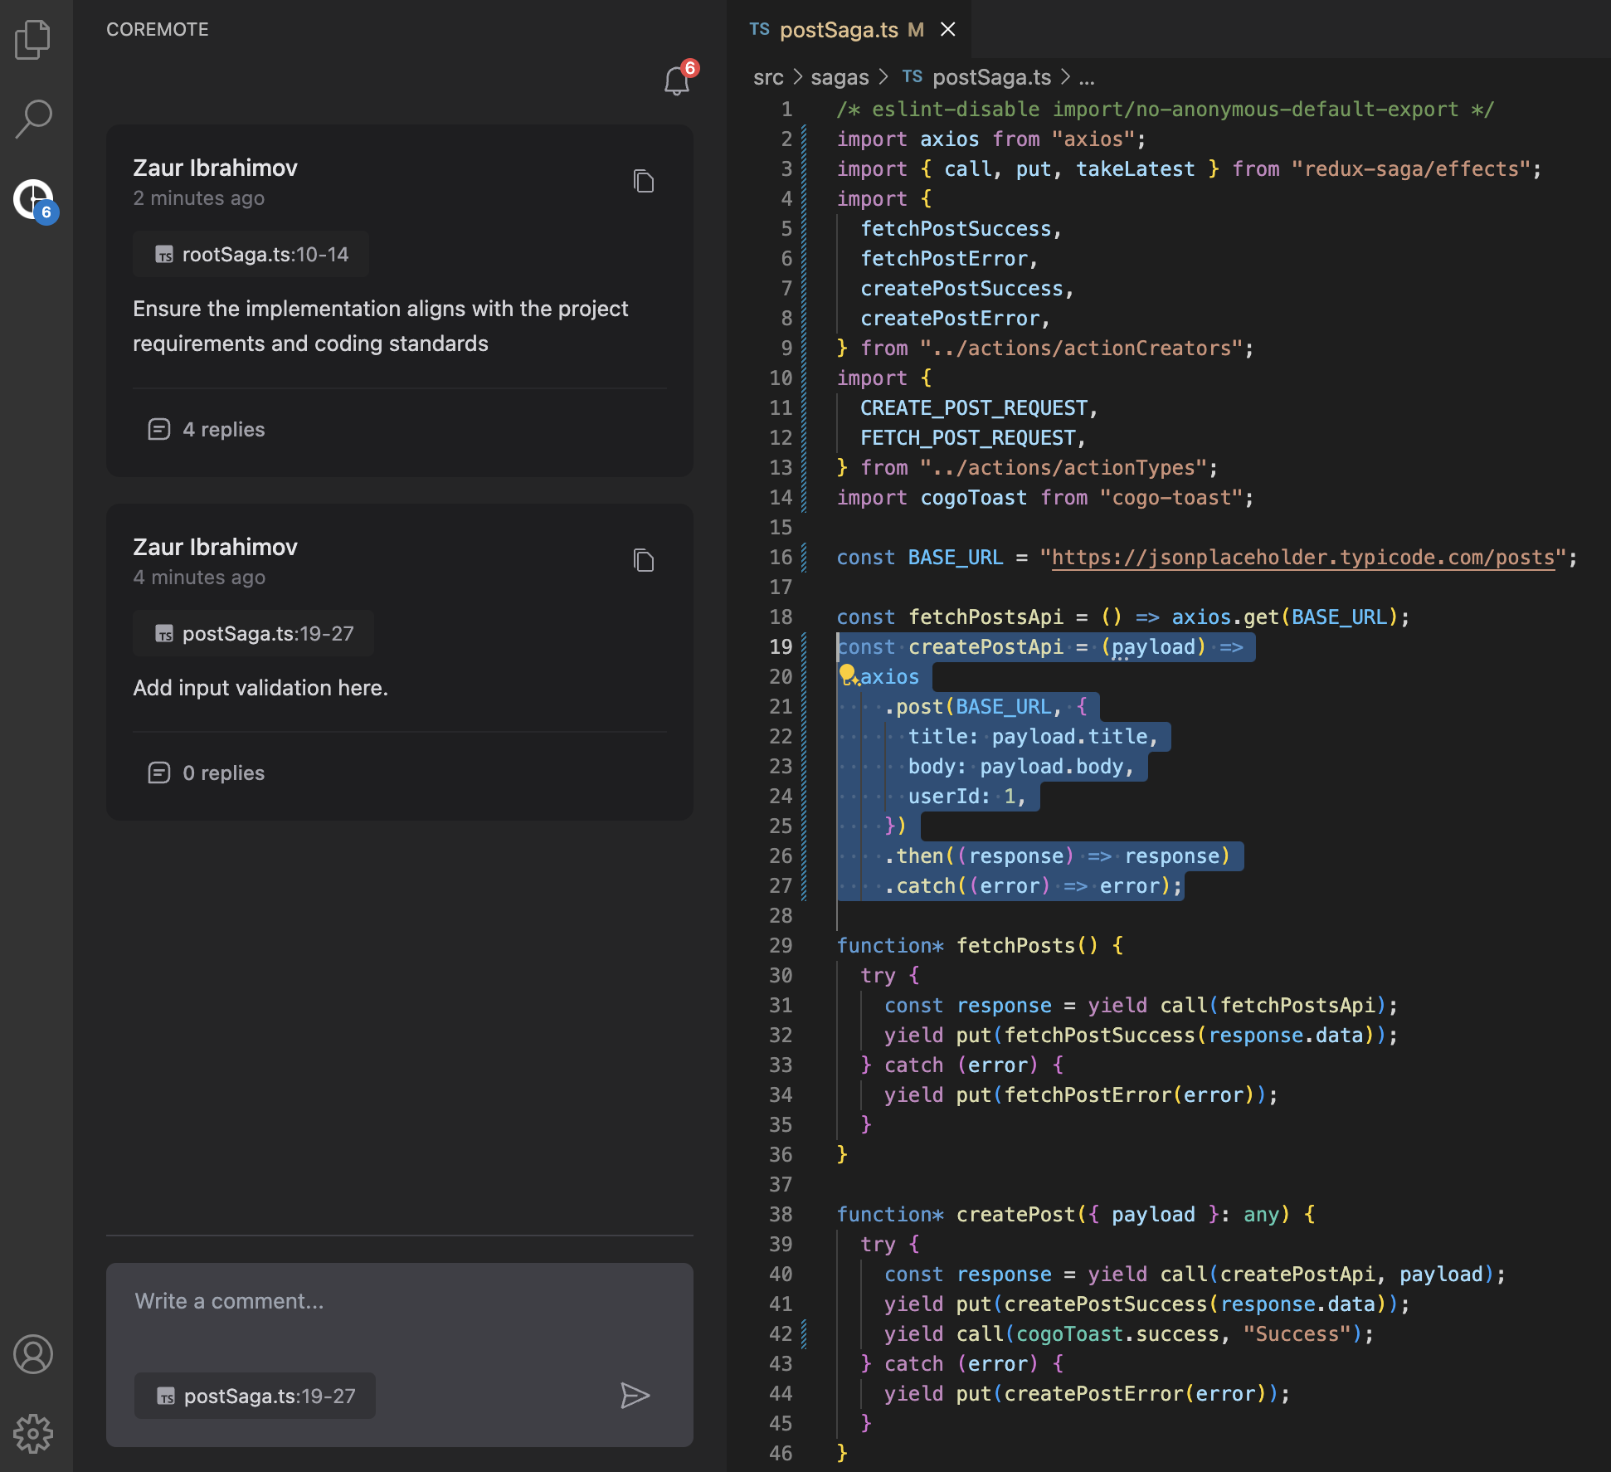The height and width of the screenshot is (1472, 1611).
Task: Click 'cogoToast' import on line 14
Action: [x=974, y=498]
